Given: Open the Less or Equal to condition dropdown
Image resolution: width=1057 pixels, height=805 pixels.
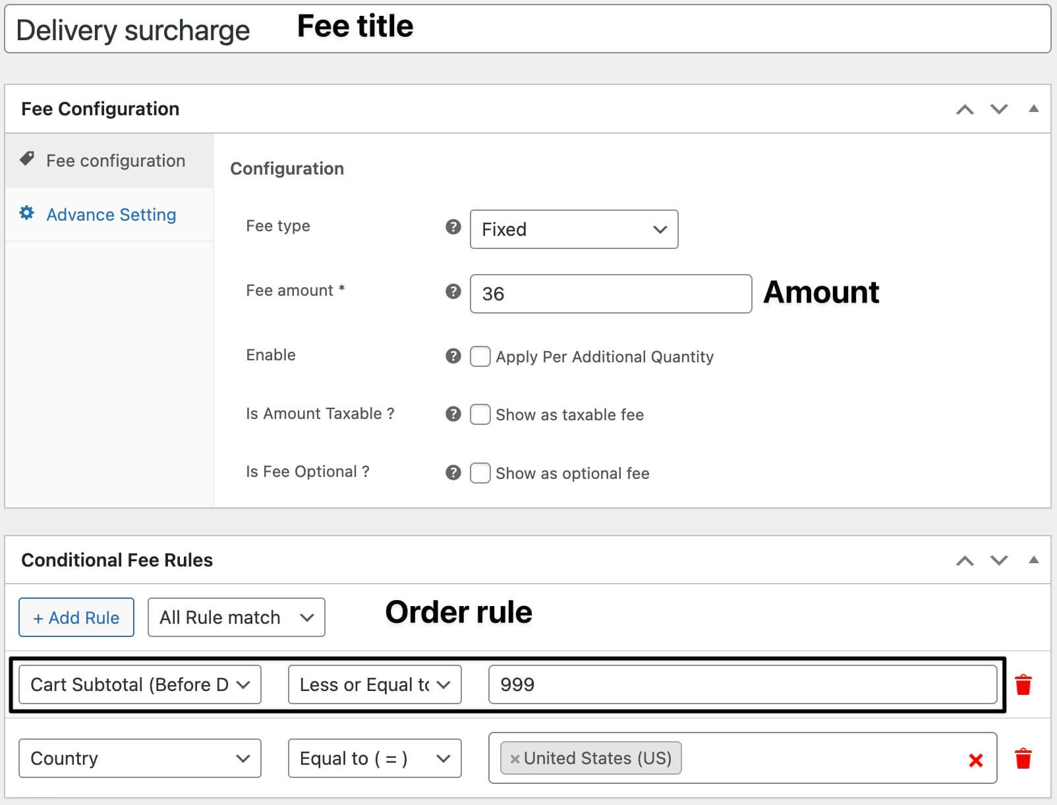Looking at the screenshot, I should (374, 684).
